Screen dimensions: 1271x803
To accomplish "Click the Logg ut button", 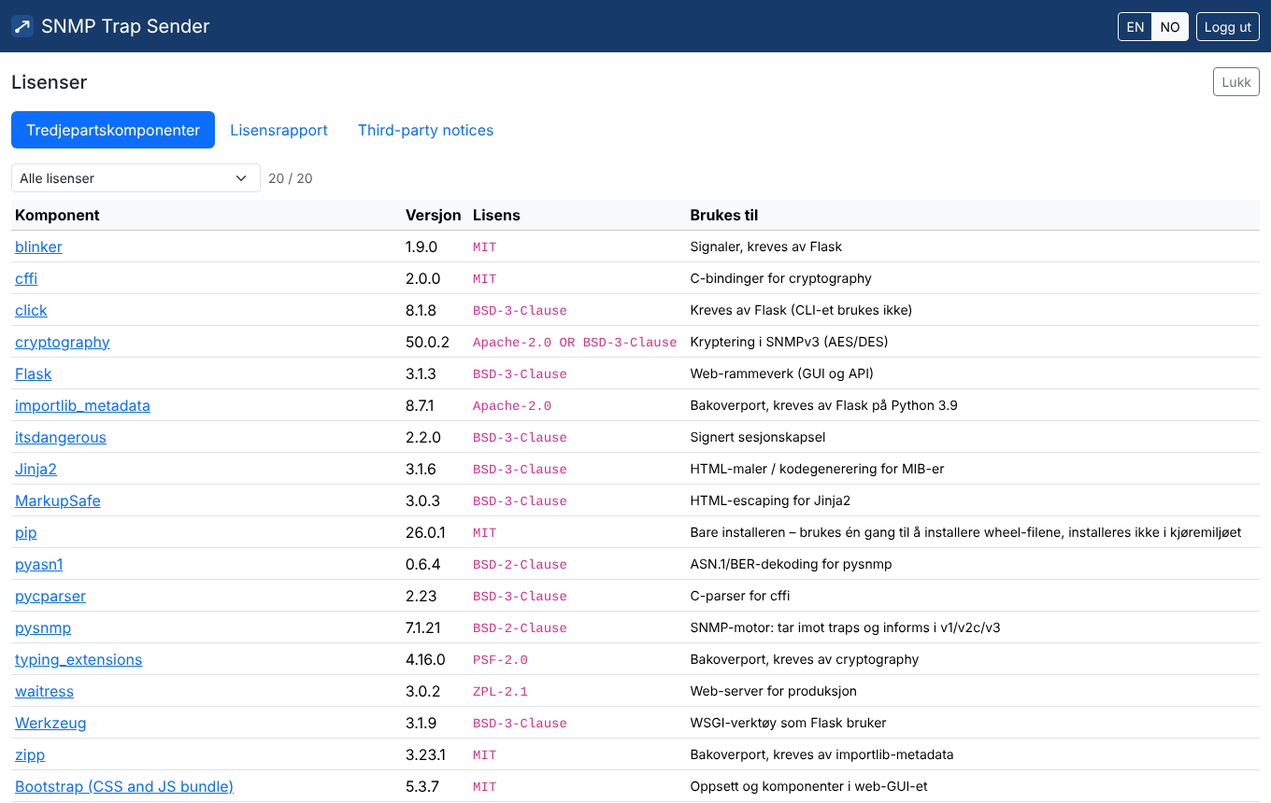I will tap(1228, 27).
